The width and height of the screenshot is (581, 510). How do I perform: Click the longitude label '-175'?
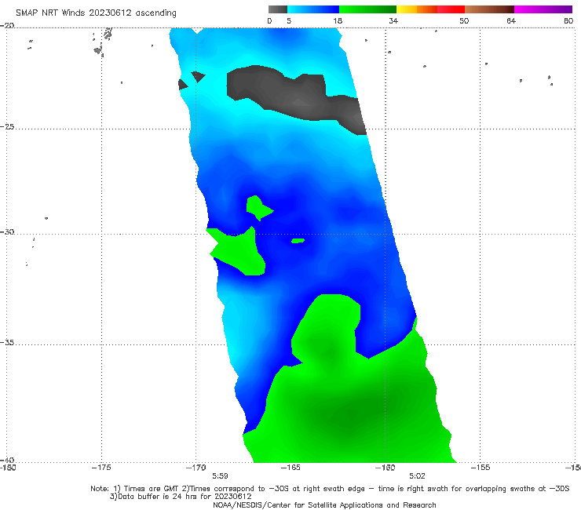tap(101, 468)
